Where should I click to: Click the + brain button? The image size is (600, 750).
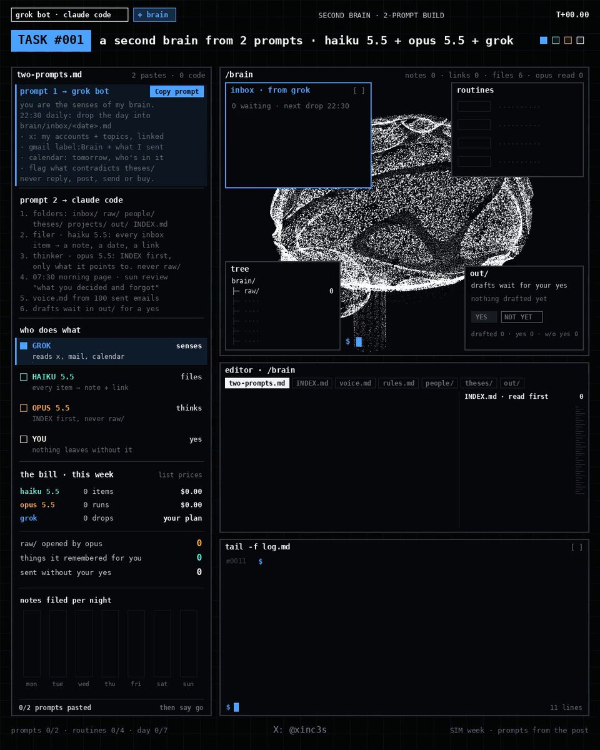point(154,14)
